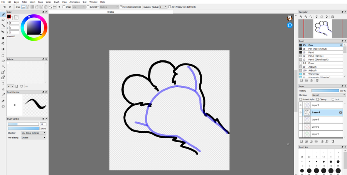
Task: Switch to Untitled document tab
Action: 111,12
